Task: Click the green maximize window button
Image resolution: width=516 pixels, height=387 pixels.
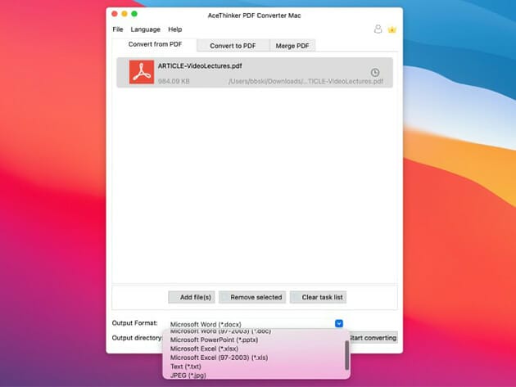Action: click(x=134, y=15)
